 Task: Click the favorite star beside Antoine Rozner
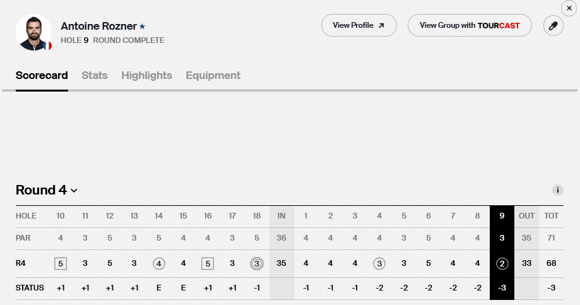pos(143,27)
